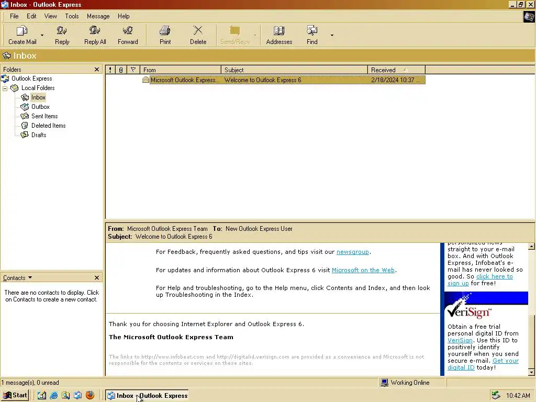Image resolution: width=536 pixels, height=402 pixels.
Task: Open the Addresses book
Action: pyautogui.click(x=279, y=35)
